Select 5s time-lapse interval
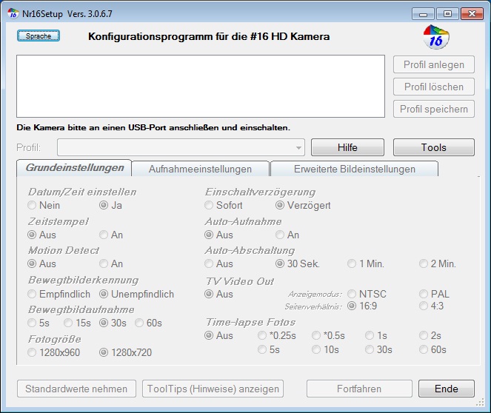 [x=269, y=349]
